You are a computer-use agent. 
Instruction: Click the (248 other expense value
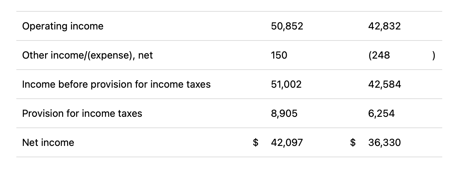379,55
